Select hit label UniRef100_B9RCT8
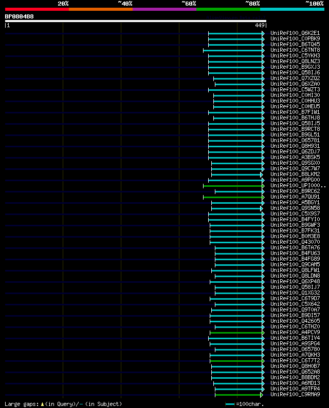 [x=295, y=129]
